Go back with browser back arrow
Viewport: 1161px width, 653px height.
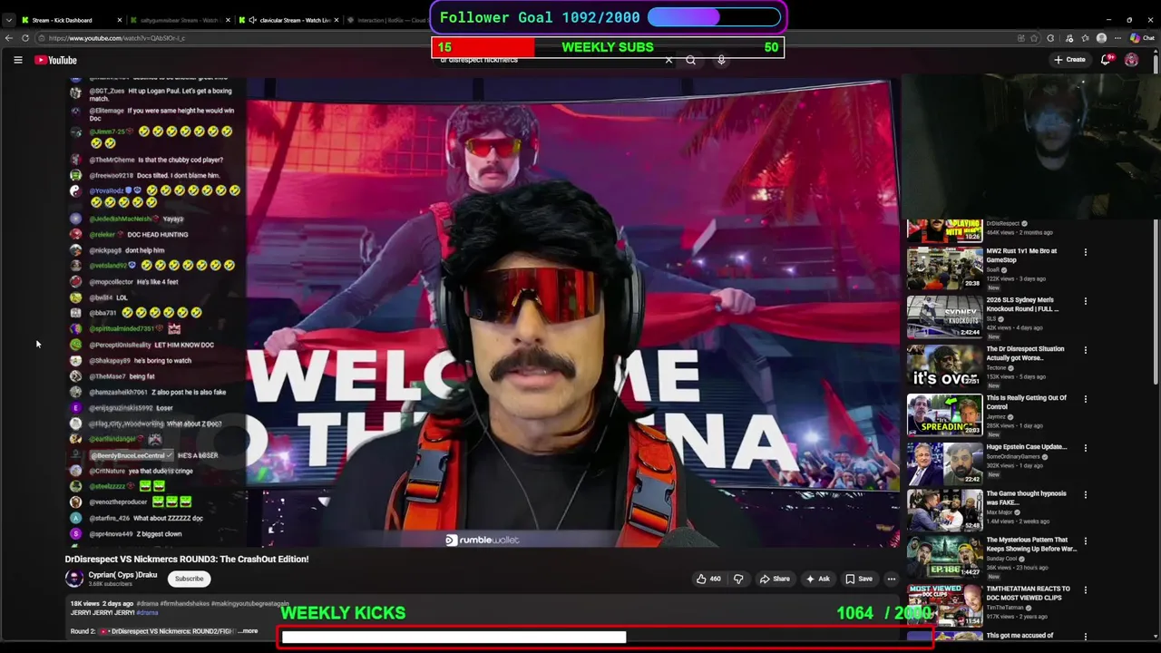(9, 38)
